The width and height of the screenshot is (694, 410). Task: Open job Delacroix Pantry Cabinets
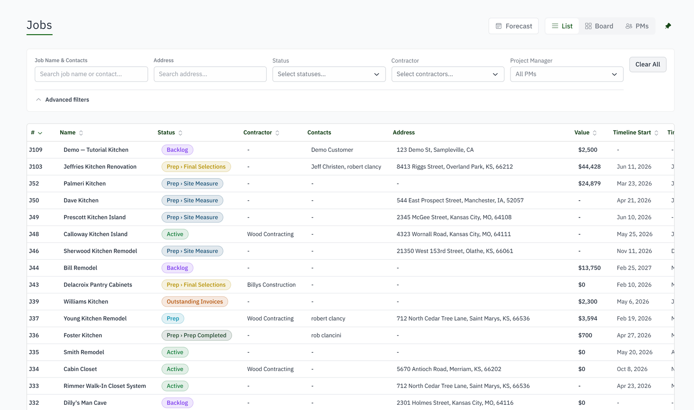coord(98,285)
